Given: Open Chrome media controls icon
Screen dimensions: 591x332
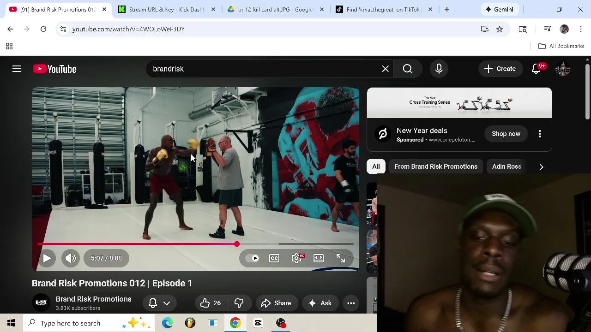Looking at the screenshot, I should pyautogui.click(x=548, y=29).
